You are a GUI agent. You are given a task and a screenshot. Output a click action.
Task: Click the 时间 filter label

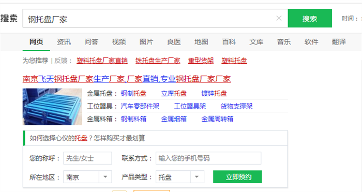[x=350, y=19]
